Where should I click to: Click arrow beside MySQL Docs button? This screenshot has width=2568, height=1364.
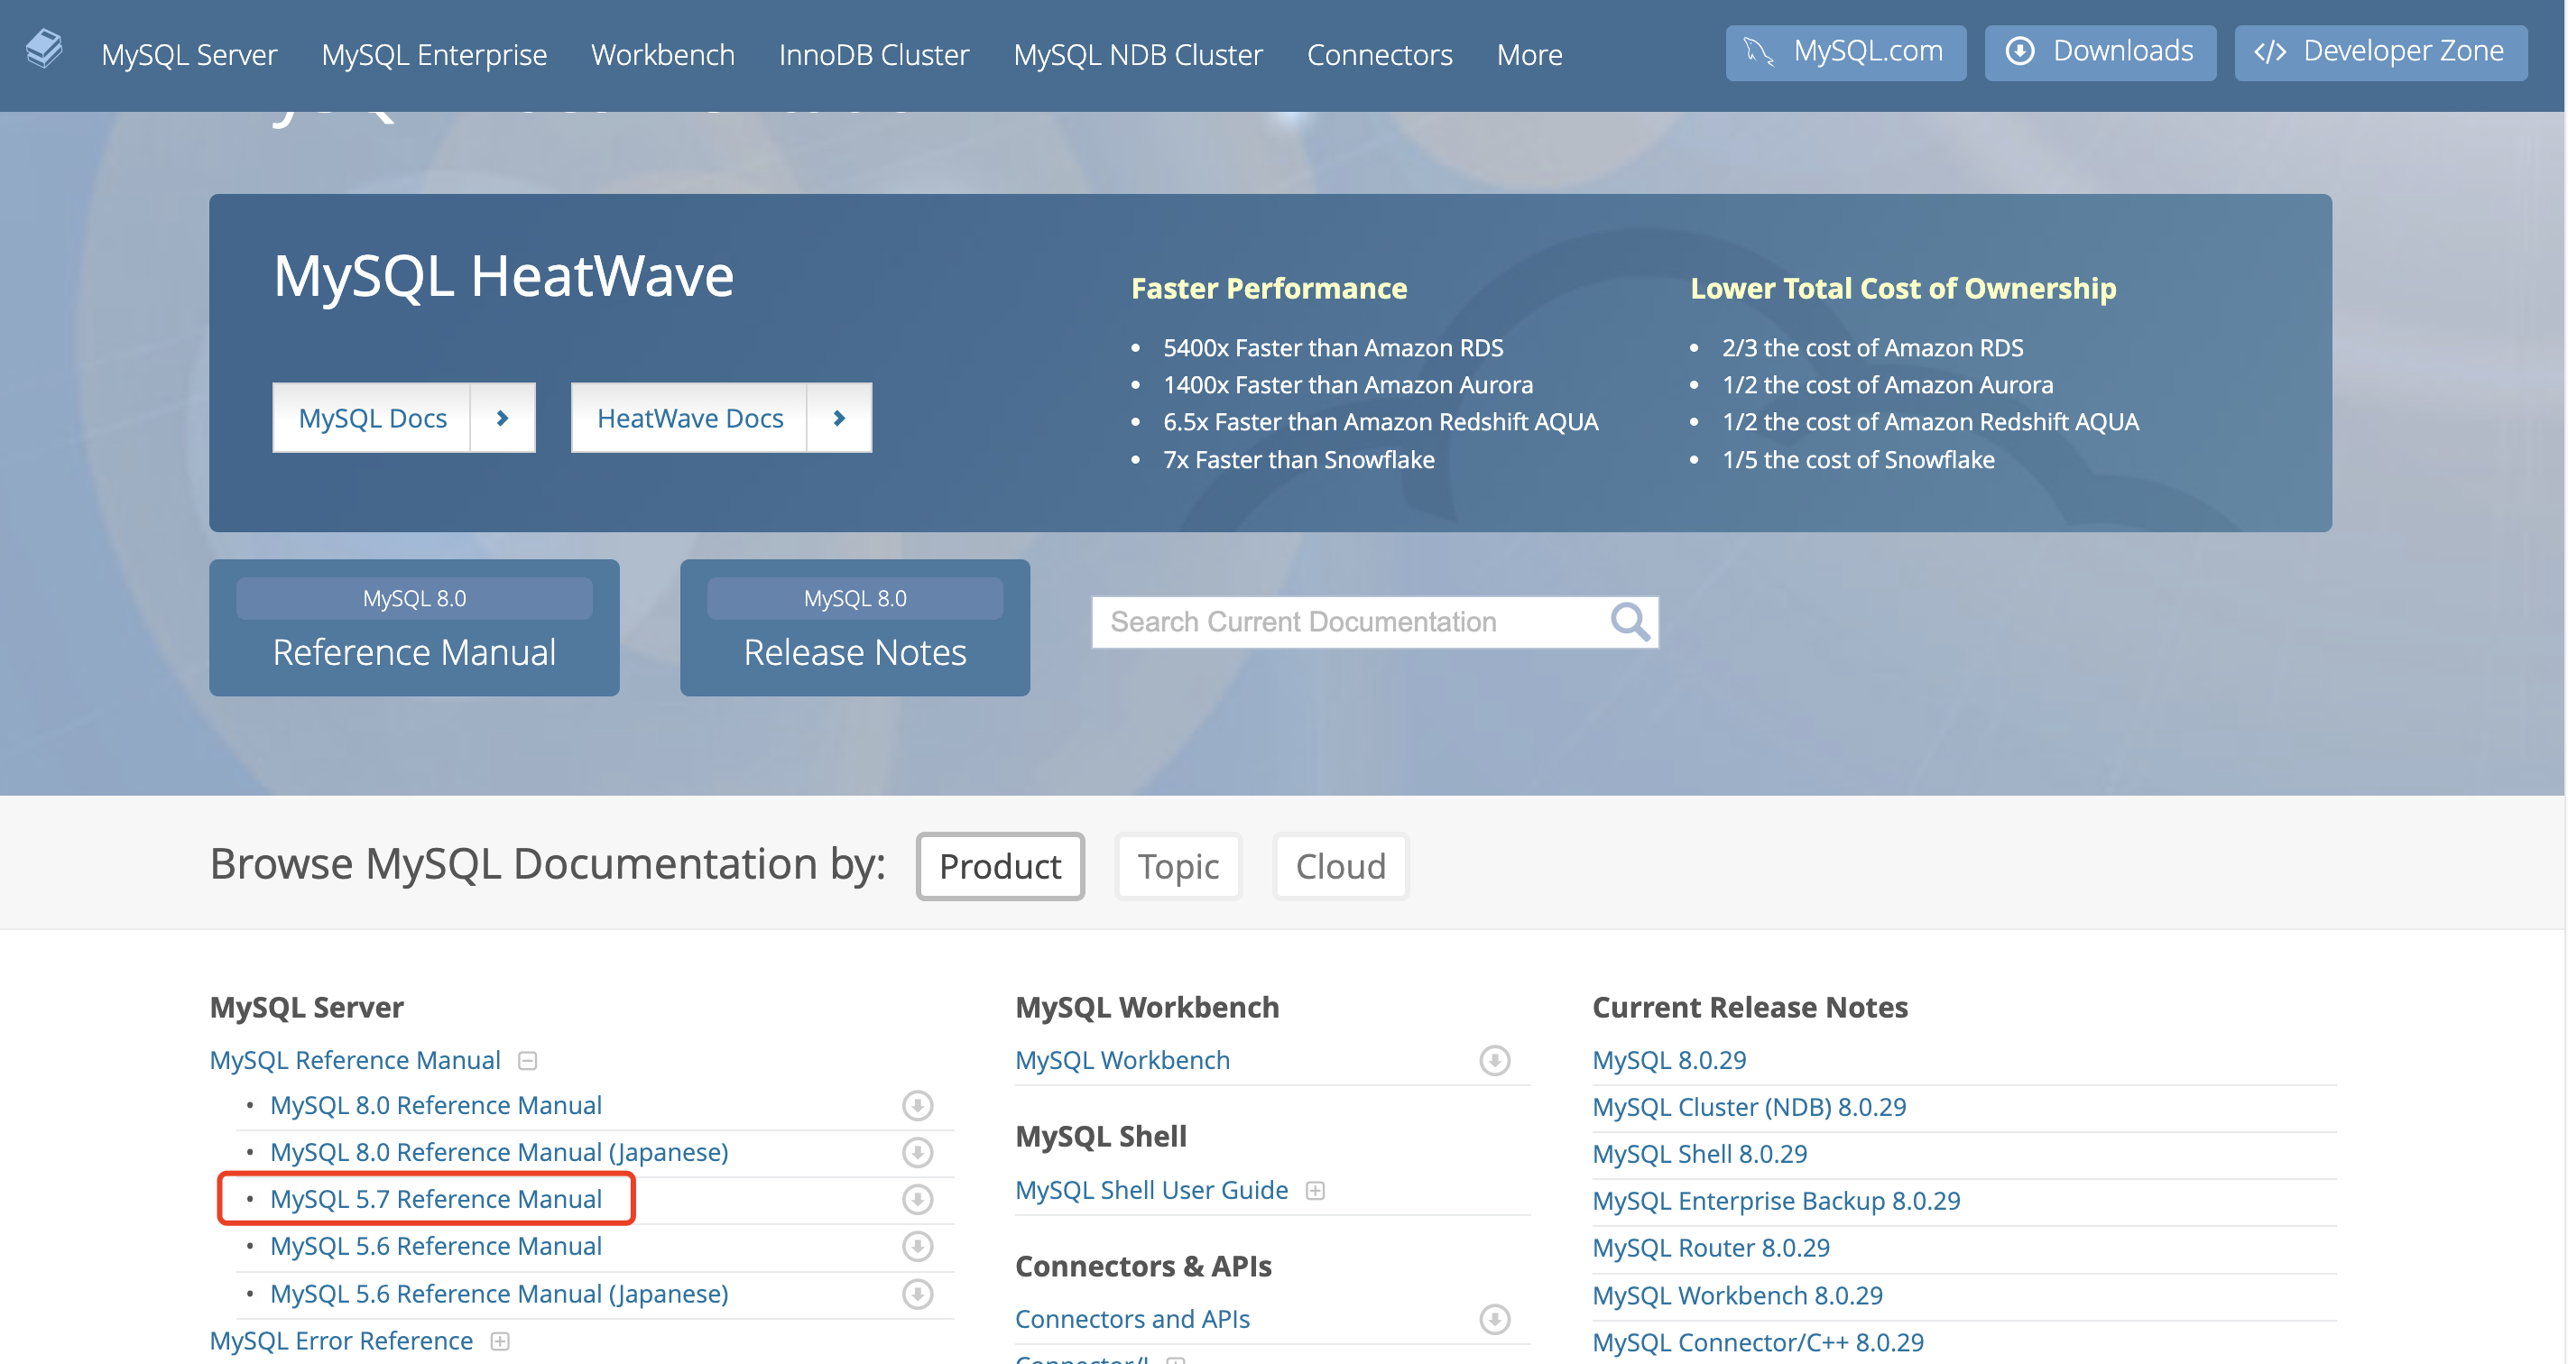pos(503,419)
